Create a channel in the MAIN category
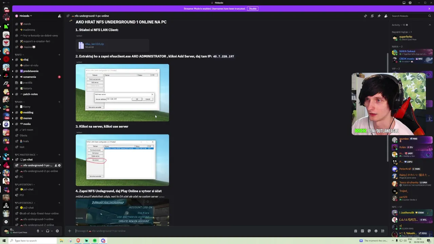Screen dimensions: 434x244 59,102
